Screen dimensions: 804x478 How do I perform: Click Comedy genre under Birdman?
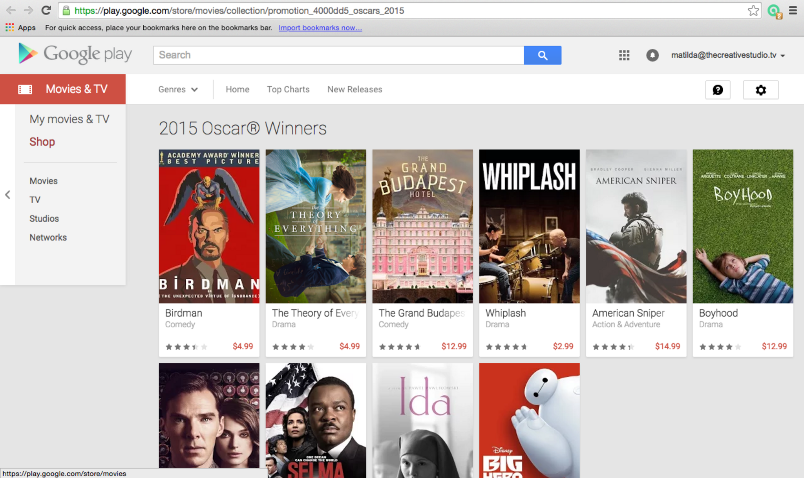pyautogui.click(x=180, y=325)
